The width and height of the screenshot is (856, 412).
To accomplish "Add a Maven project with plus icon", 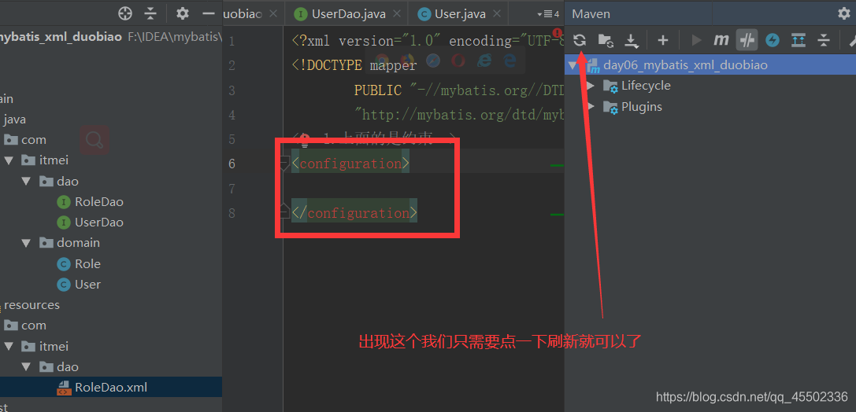I will (x=663, y=40).
